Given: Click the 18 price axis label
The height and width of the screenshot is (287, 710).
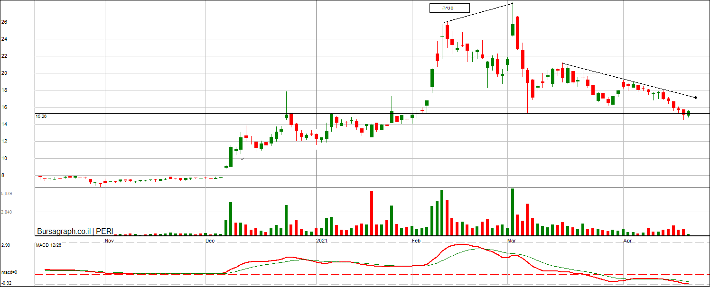Looking at the screenshot, I should [4, 90].
